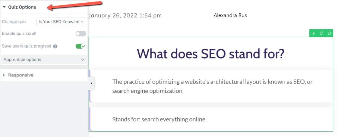The height and width of the screenshot is (137, 338).
Task: Click the Responsive panel's triangle icon
Action: click(4, 75)
